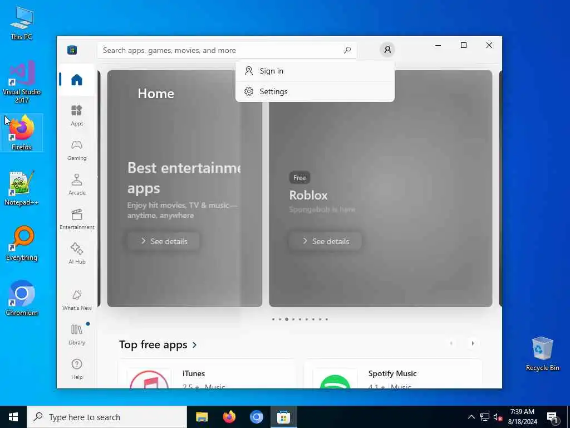The height and width of the screenshot is (428, 570).
Task: Open Chromium from the taskbar
Action: coord(256,417)
